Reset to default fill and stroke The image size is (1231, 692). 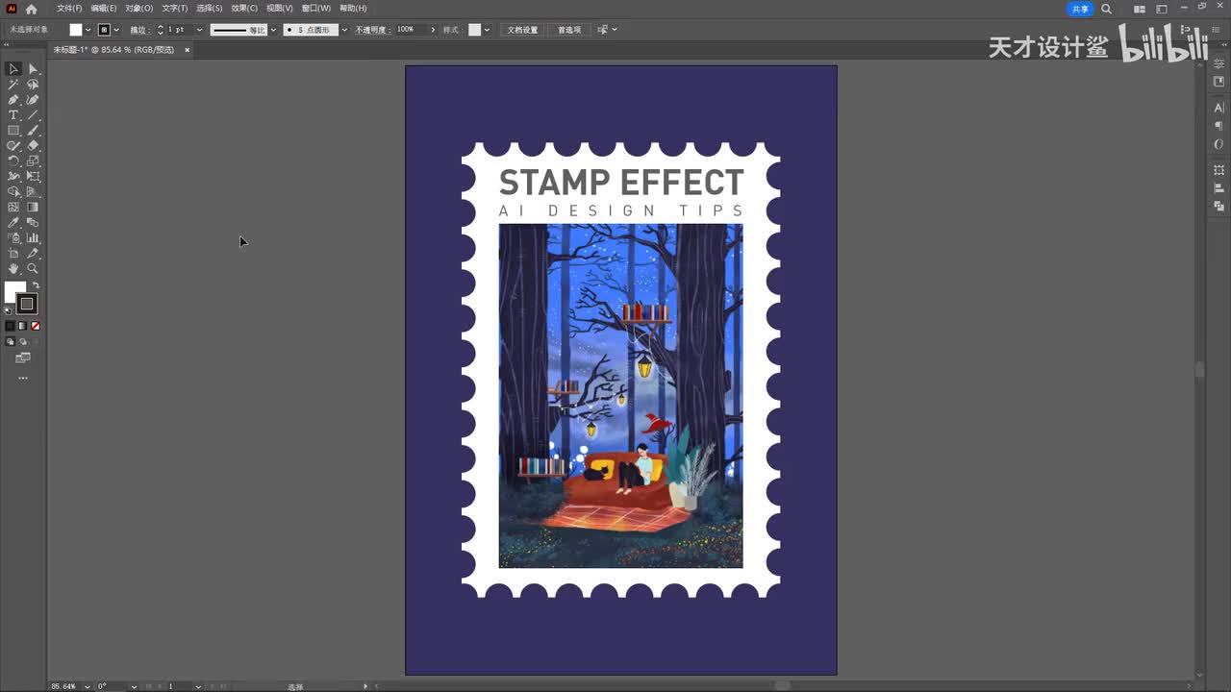click(9, 310)
